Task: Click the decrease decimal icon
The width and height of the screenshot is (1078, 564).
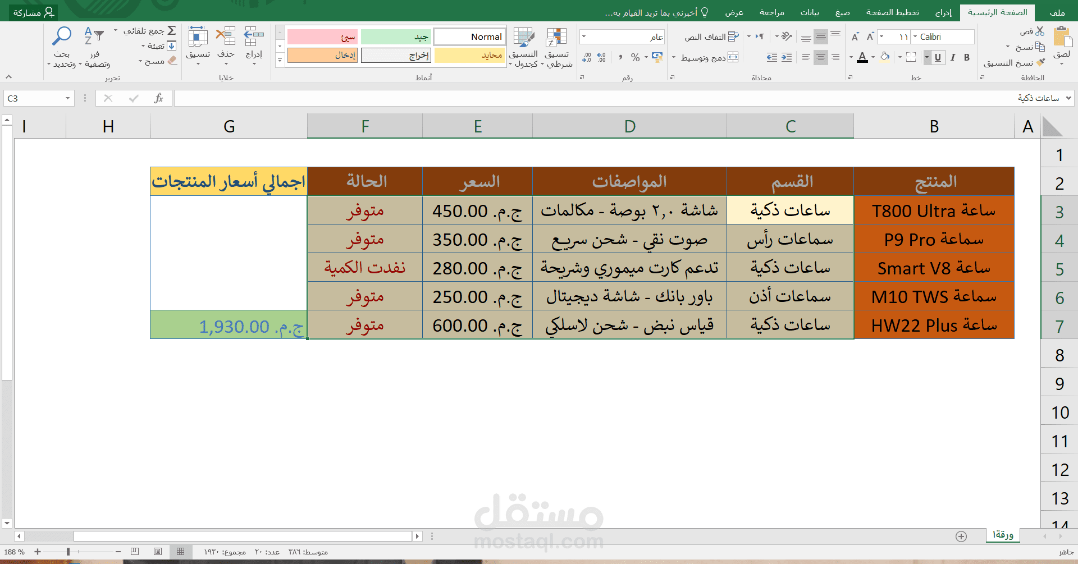Action: 587,57
